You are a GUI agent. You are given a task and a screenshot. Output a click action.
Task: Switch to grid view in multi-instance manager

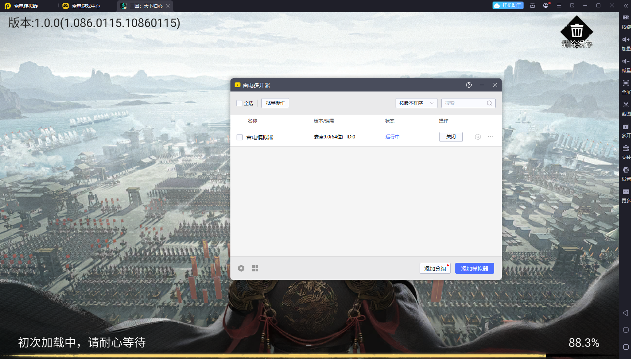255,268
